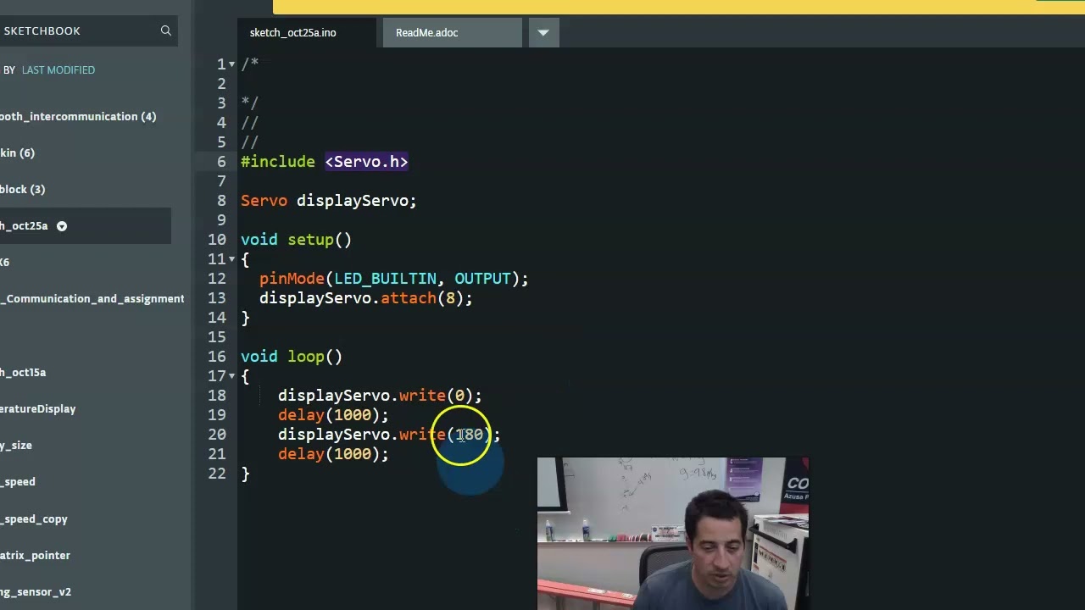1085x610 pixels.
Task: Open the _speed_copy sketch
Action: [x=34, y=518]
